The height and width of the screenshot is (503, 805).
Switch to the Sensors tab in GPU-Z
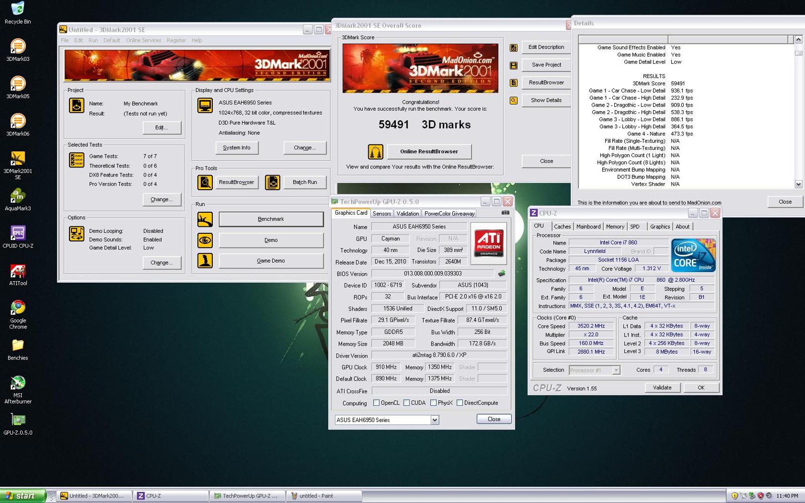pyautogui.click(x=382, y=214)
